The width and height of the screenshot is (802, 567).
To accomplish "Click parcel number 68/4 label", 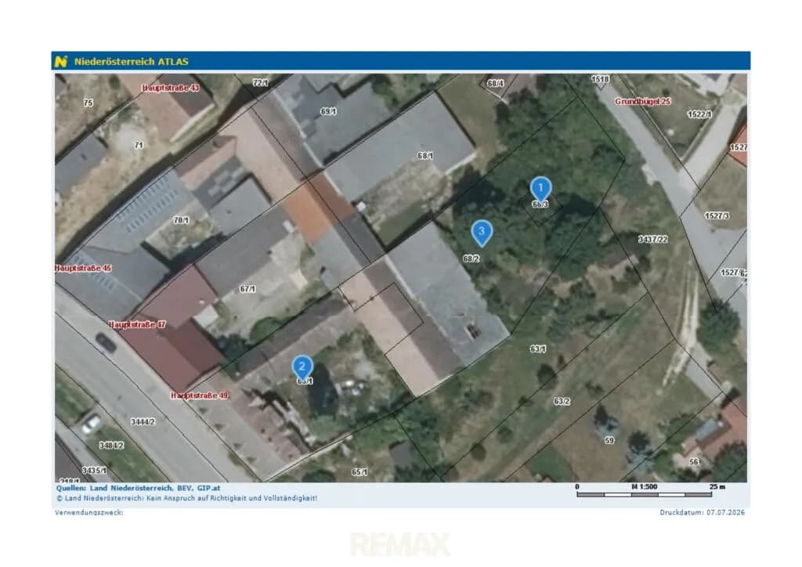I will click(495, 83).
